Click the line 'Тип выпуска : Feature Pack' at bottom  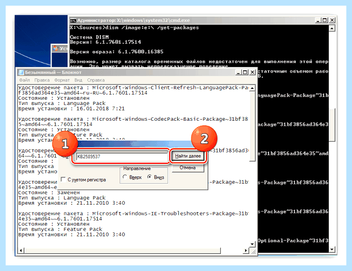click(60, 229)
